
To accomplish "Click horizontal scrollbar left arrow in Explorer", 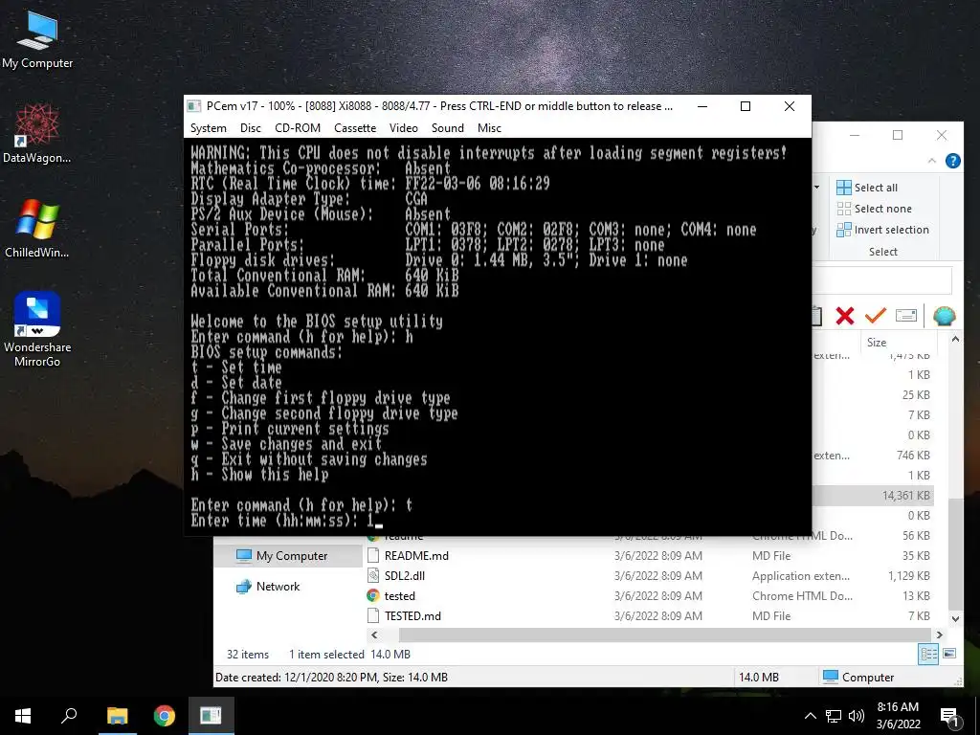I will pyautogui.click(x=374, y=635).
